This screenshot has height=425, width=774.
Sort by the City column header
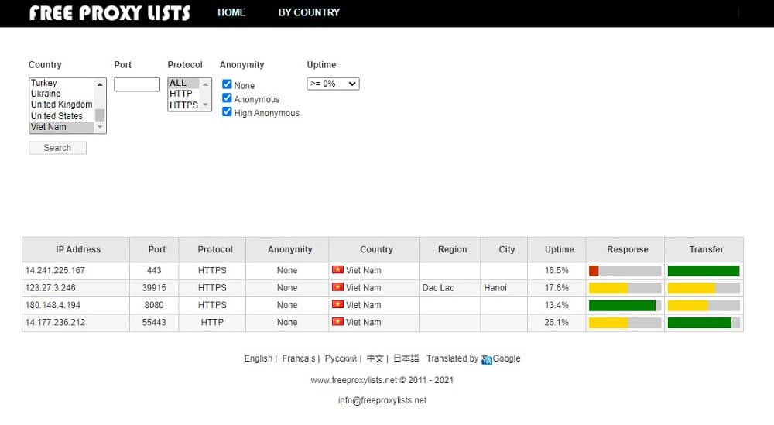[x=507, y=250]
